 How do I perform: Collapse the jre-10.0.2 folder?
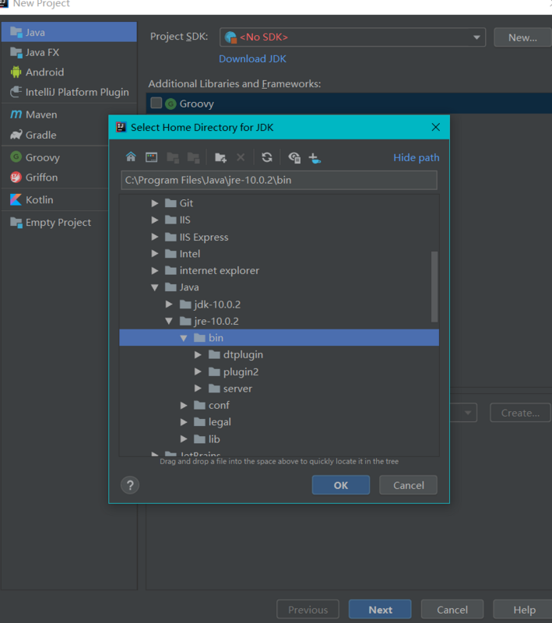click(169, 321)
